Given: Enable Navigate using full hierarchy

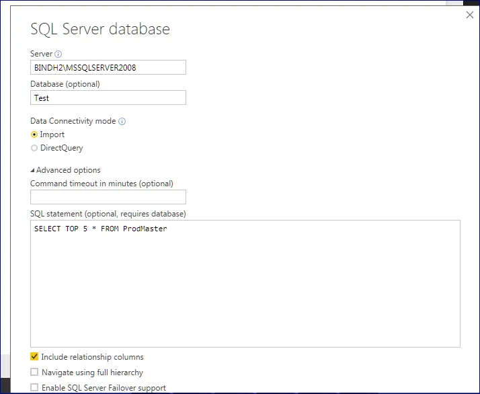Looking at the screenshot, I should [x=34, y=372].
